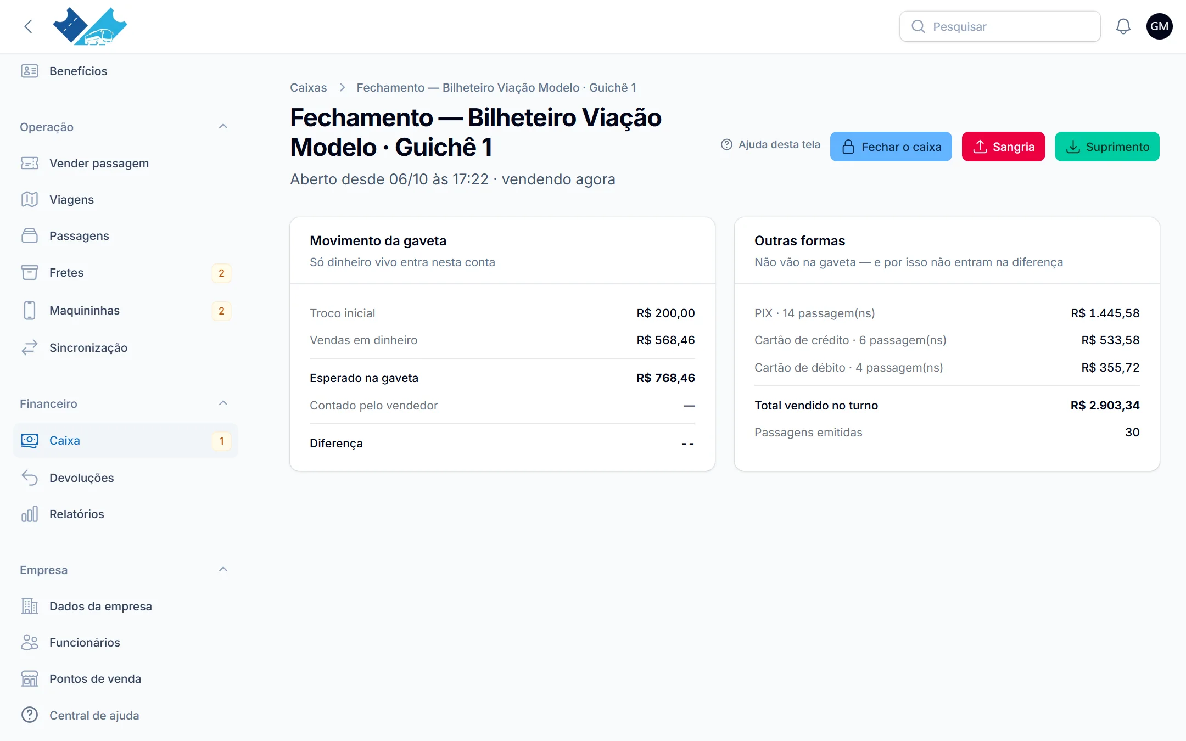This screenshot has height=741, width=1186.
Task: Open Vender passagem menu item
Action: point(125,163)
